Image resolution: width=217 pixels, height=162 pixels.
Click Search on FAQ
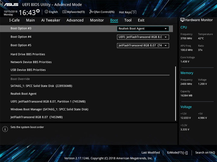(x=205, y=153)
